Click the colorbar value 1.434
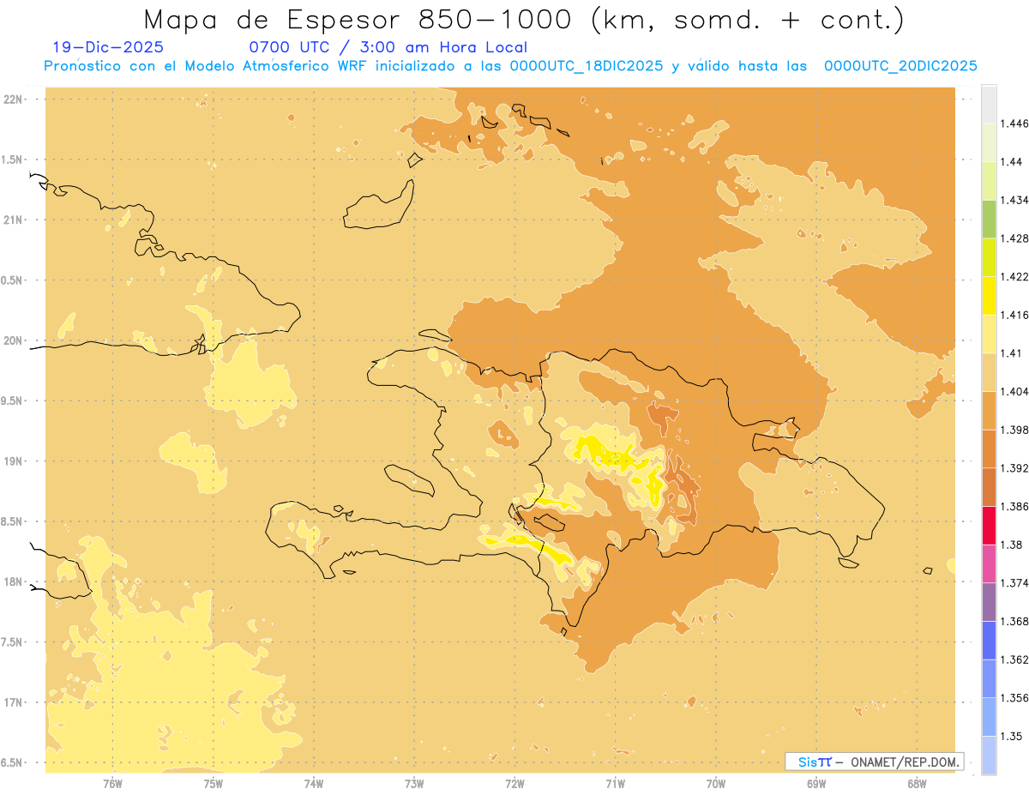 (x=1014, y=200)
